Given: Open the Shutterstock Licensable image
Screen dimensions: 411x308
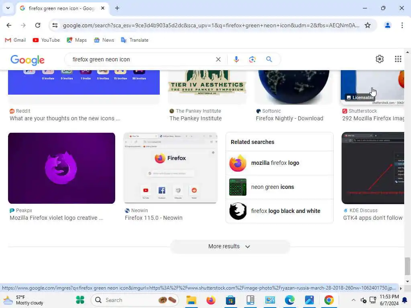Looking at the screenshot, I should click(x=372, y=87).
